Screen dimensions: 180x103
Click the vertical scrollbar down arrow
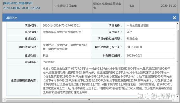click(177, 97)
